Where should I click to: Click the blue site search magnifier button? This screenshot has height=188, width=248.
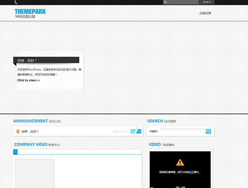click(208, 131)
